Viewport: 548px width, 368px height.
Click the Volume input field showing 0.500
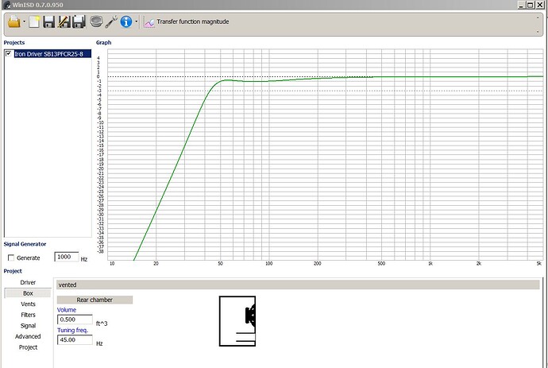click(75, 320)
